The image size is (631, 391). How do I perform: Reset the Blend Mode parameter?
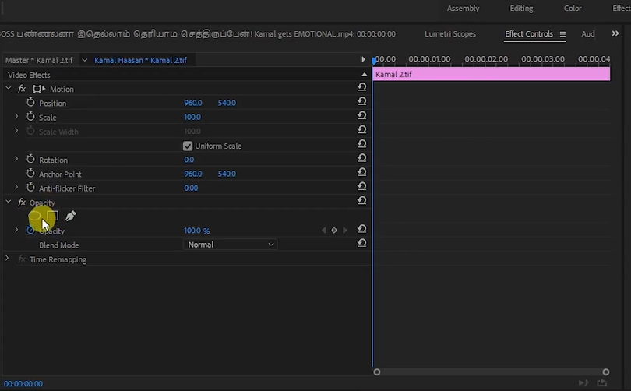[x=361, y=243]
